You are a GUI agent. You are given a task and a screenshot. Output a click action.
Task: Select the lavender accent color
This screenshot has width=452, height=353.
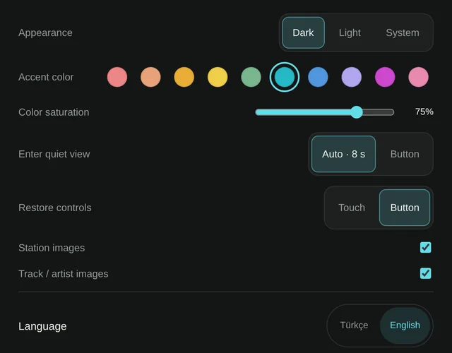[x=352, y=77]
